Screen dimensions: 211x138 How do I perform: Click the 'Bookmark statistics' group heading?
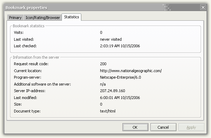point(29,26)
